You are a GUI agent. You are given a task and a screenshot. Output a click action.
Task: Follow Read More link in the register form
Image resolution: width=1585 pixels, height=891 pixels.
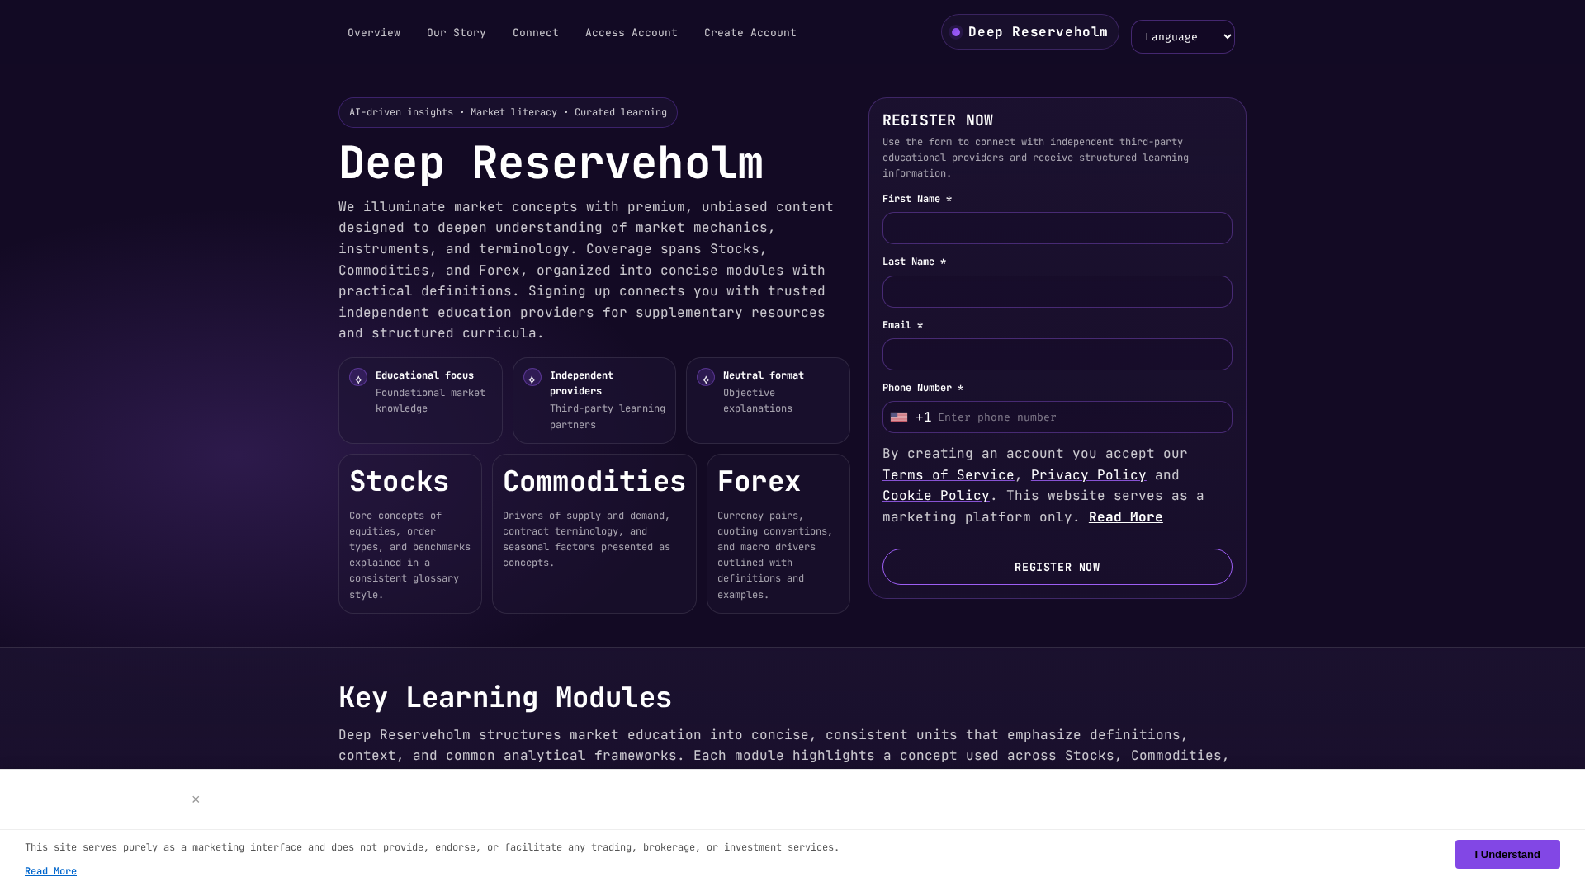pos(1125,517)
